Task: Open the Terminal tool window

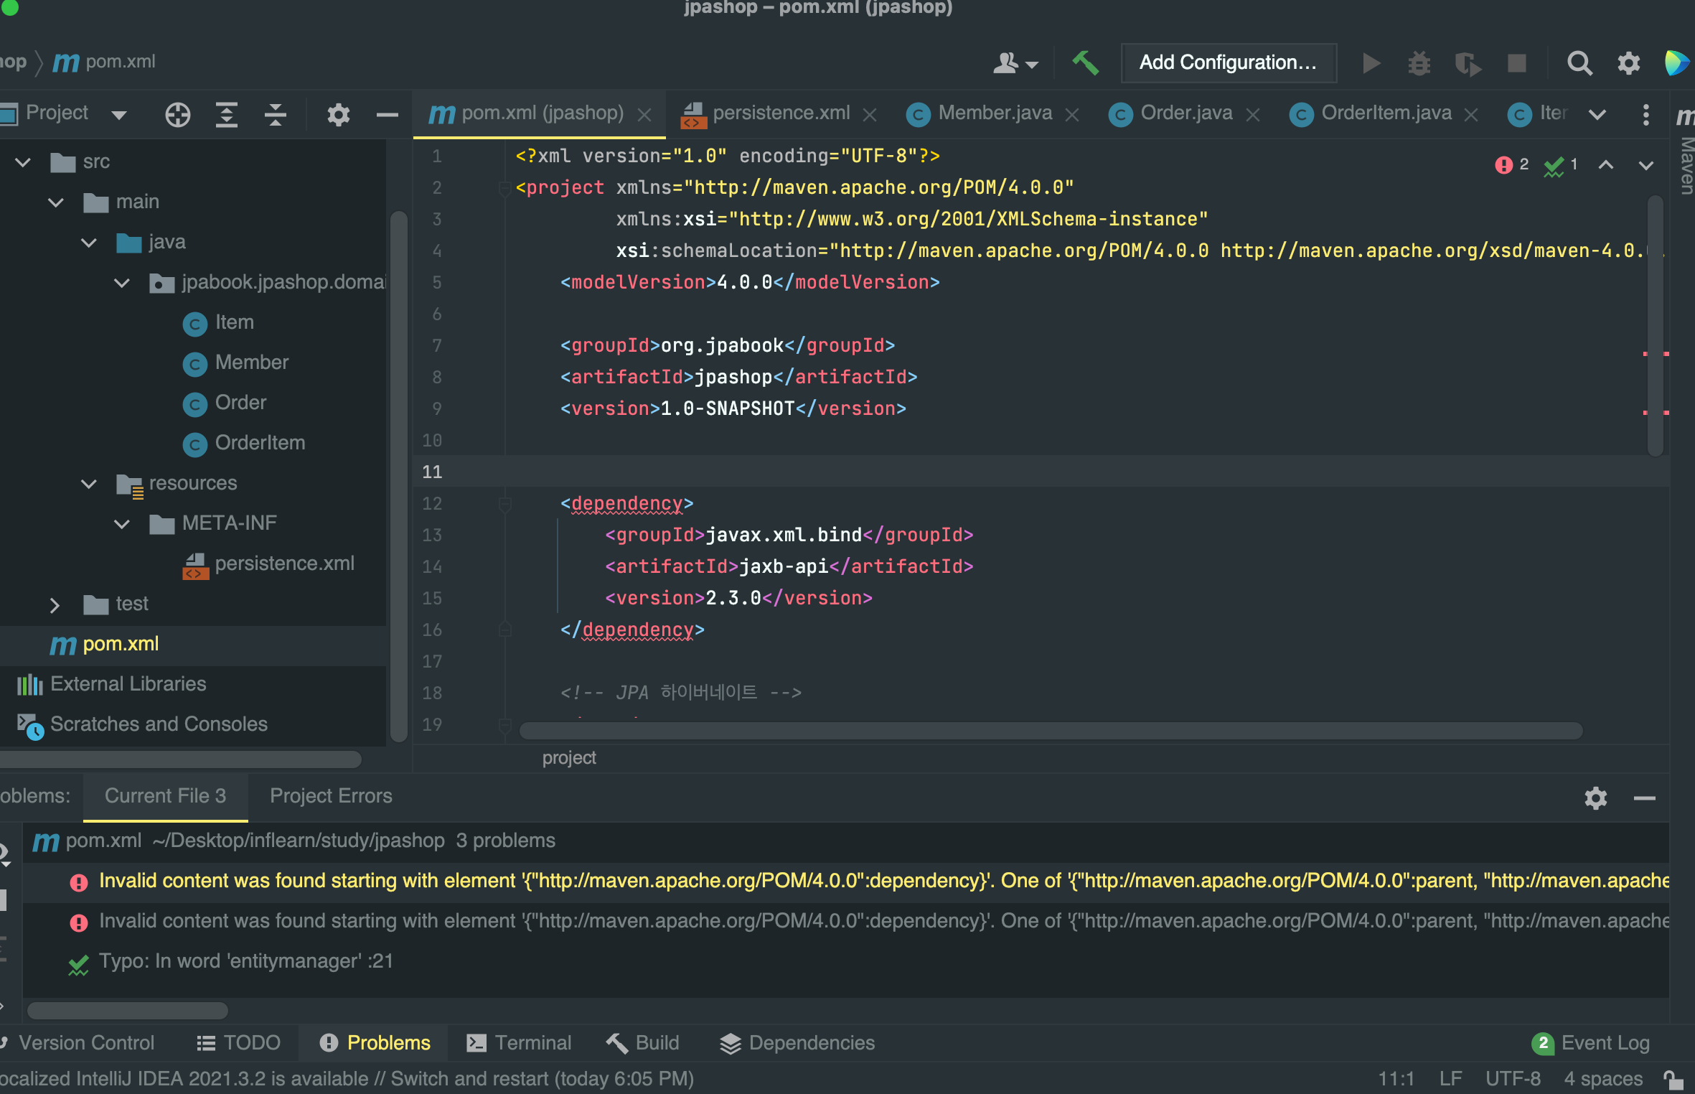Action: [x=518, y=1042]
